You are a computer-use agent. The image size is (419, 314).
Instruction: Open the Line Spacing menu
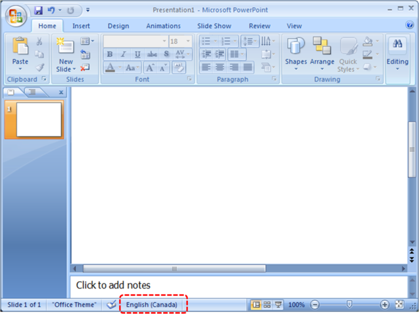[250, 41]
